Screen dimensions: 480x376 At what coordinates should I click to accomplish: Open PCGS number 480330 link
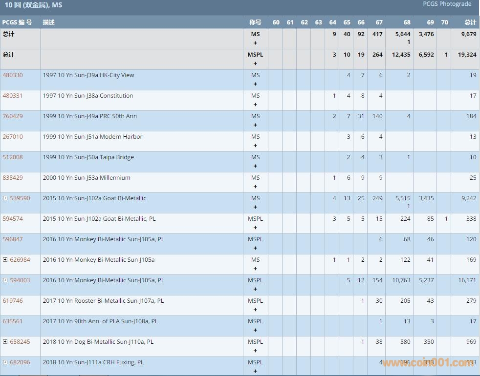click(x=13, y=75)
